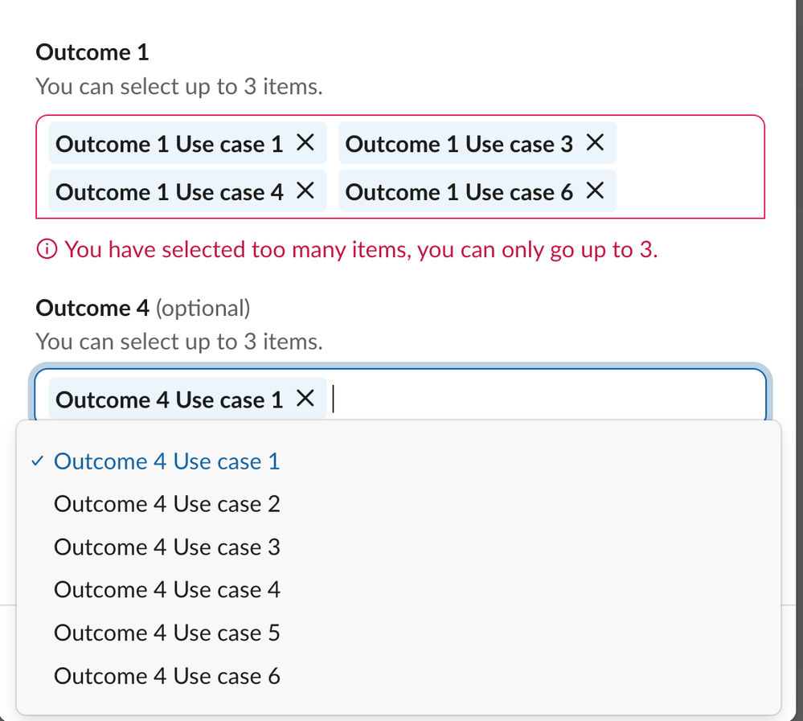Screen dimensions: 803x721
Task: Click the Outcome 1 Use case 1 chip label
Action: (170, 145)
